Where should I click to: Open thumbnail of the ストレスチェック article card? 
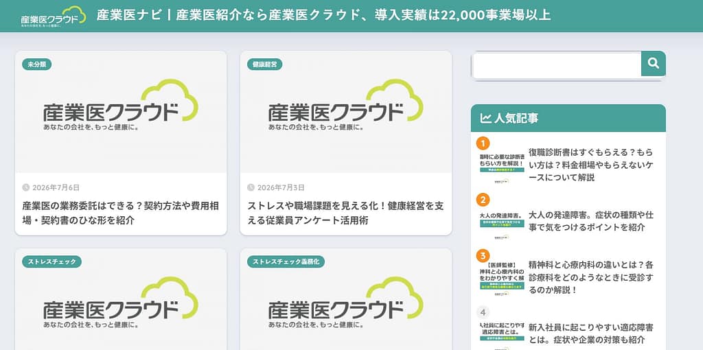(x=121, y=299)
